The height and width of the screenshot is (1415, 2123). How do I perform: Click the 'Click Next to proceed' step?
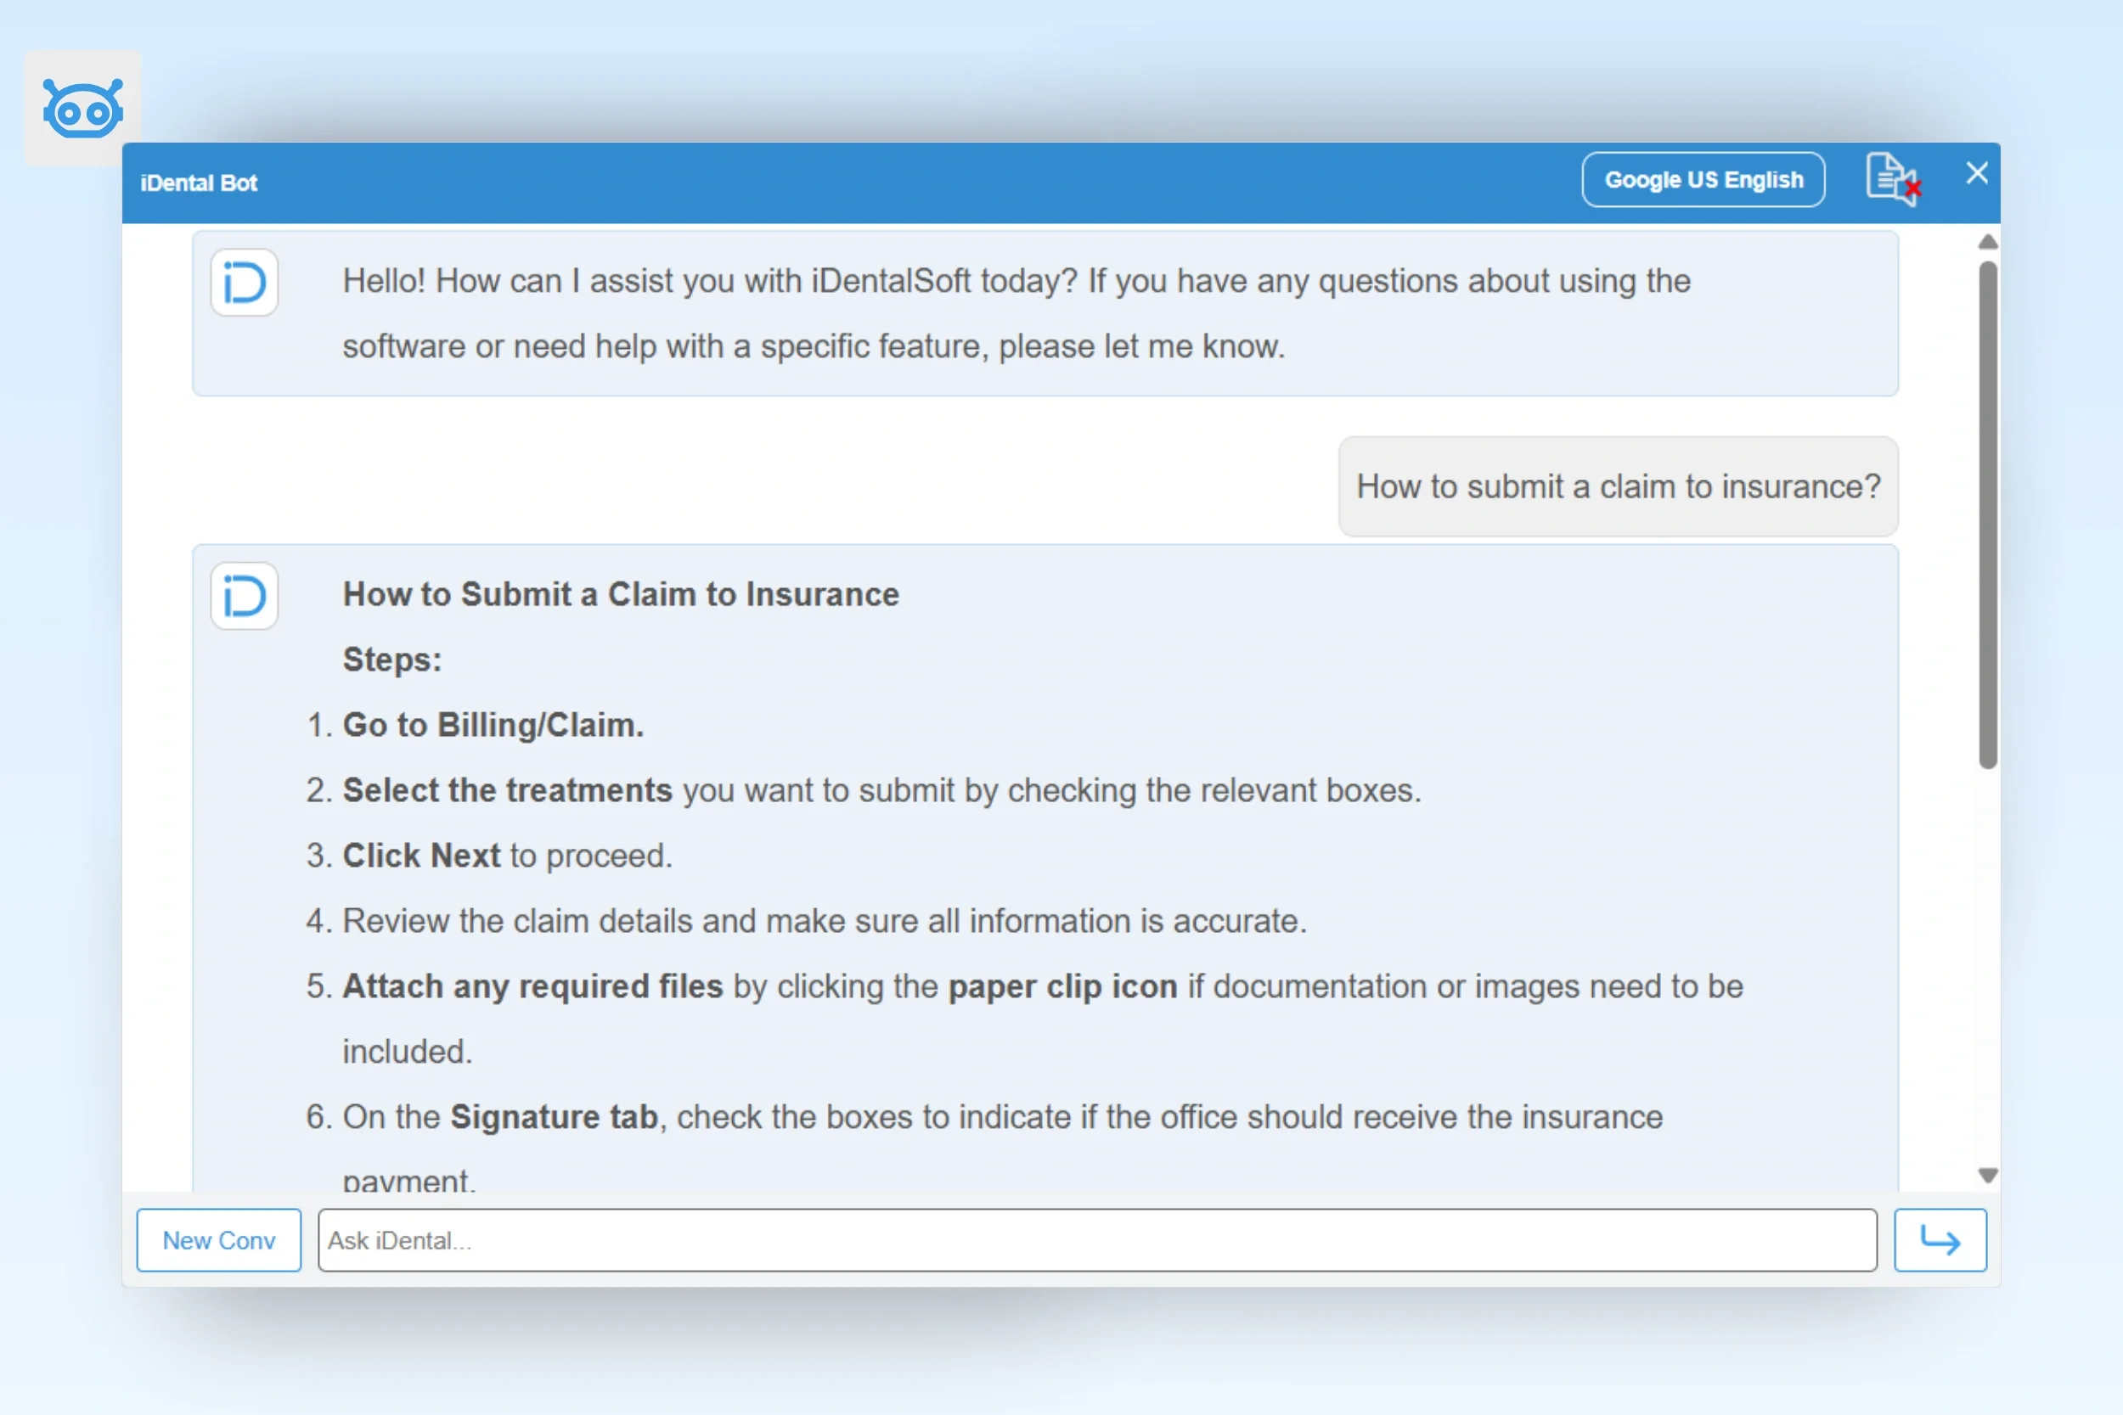coord(507,856)
